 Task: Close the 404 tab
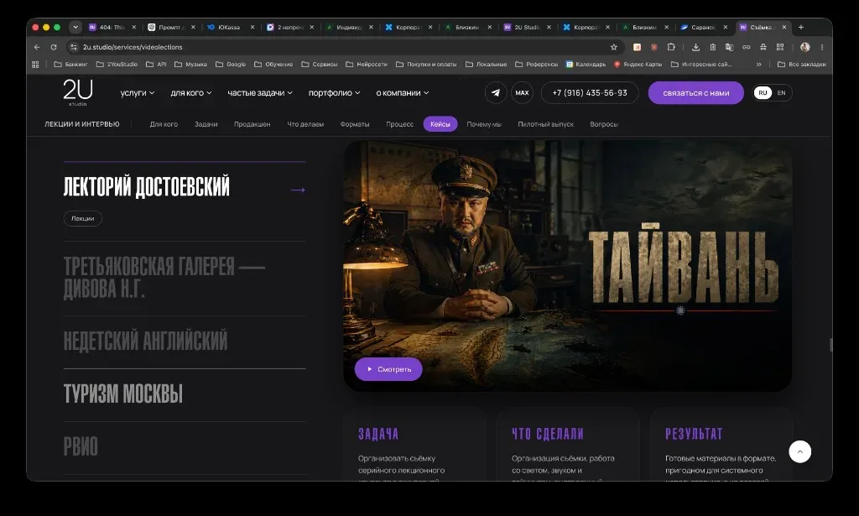(x=133, y=27)
